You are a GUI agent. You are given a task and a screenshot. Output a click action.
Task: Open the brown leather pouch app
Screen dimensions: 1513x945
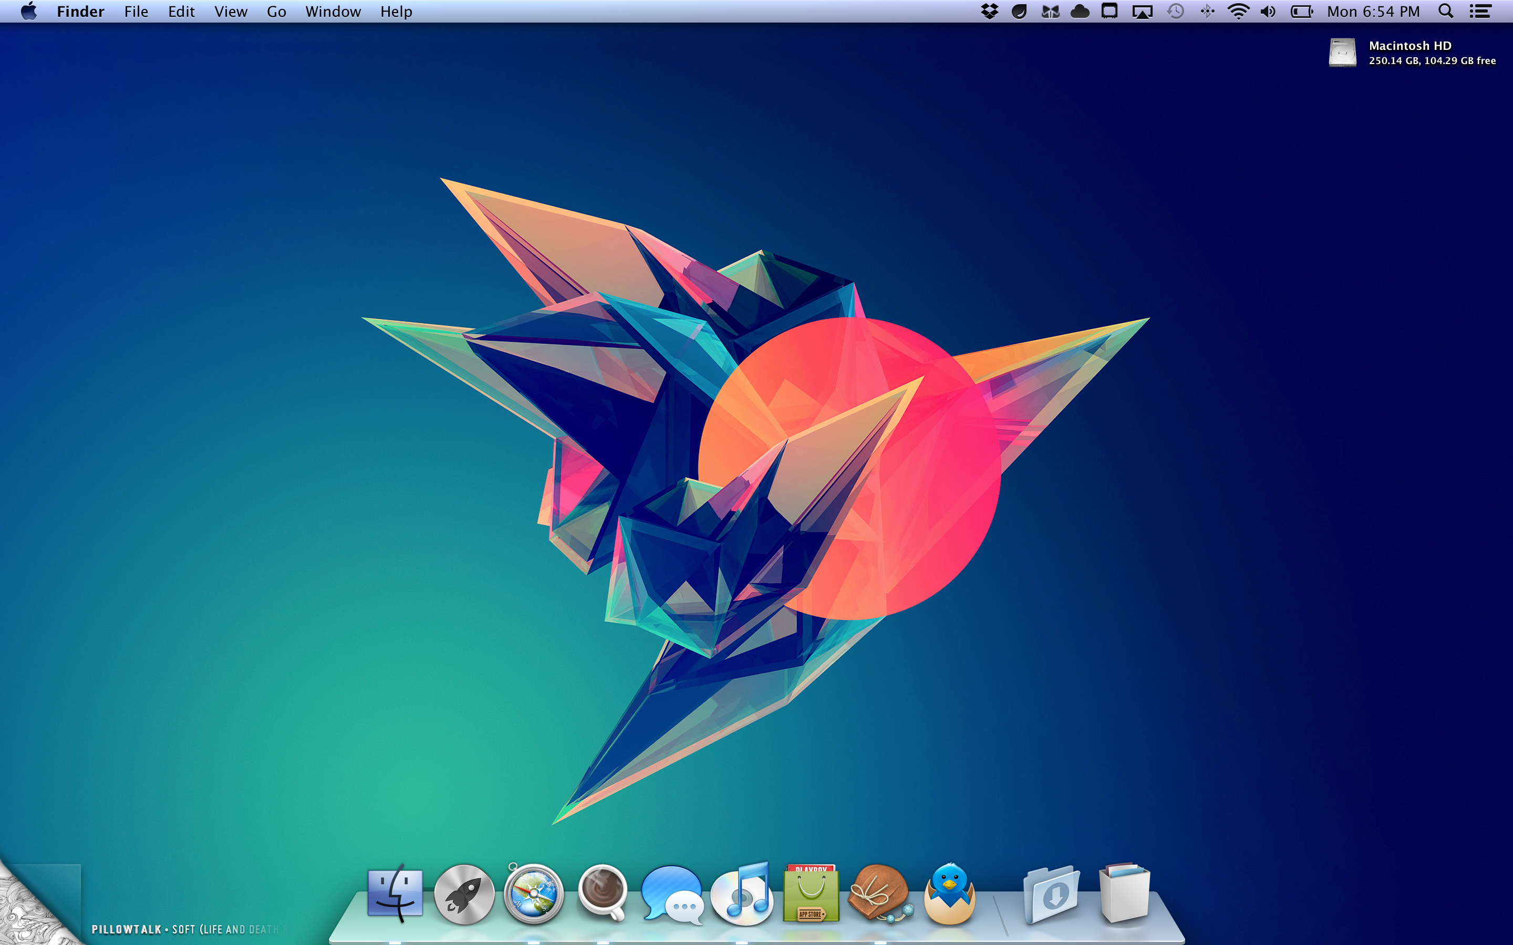(x=880, y=892)
